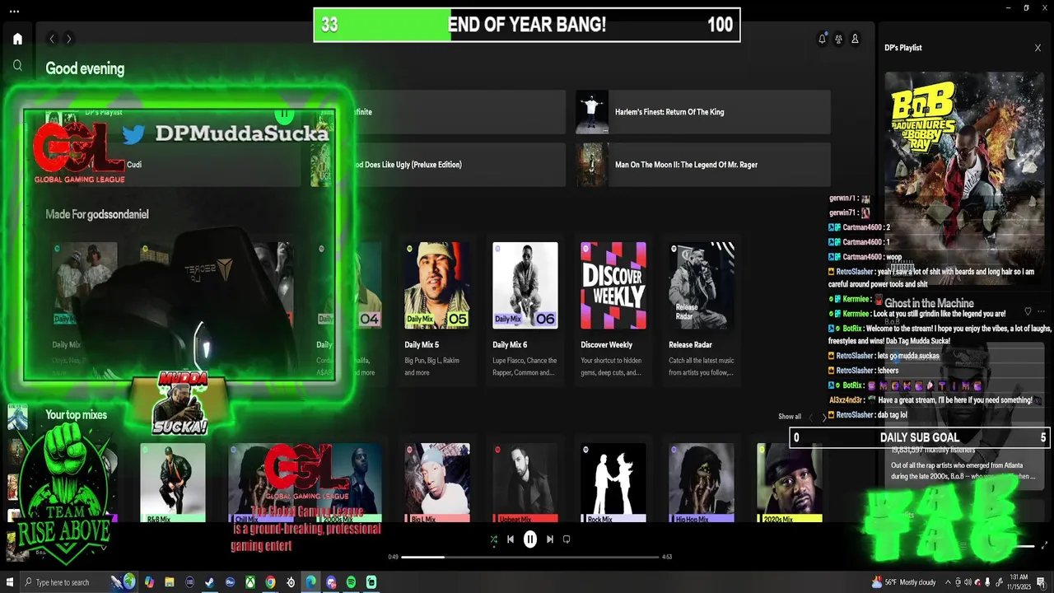Slide top mixes carousel to previous page
Viewport: 1054px width, 593px height.
point(810,418)
